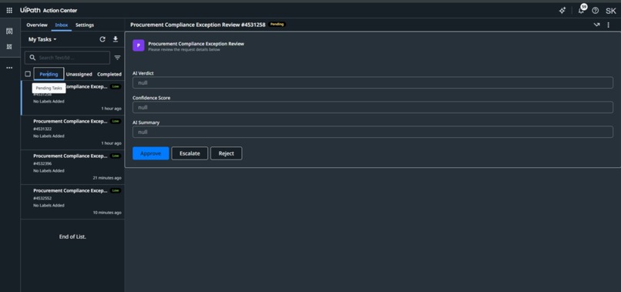This screenshot has height=292, width=621.
Task: Open task #4532552 in the list
Action: pyautogui.click(x=72, y=202)
